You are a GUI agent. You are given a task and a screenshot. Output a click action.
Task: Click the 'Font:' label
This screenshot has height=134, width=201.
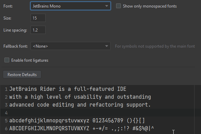pyautogui.click(x=8, y=6)
